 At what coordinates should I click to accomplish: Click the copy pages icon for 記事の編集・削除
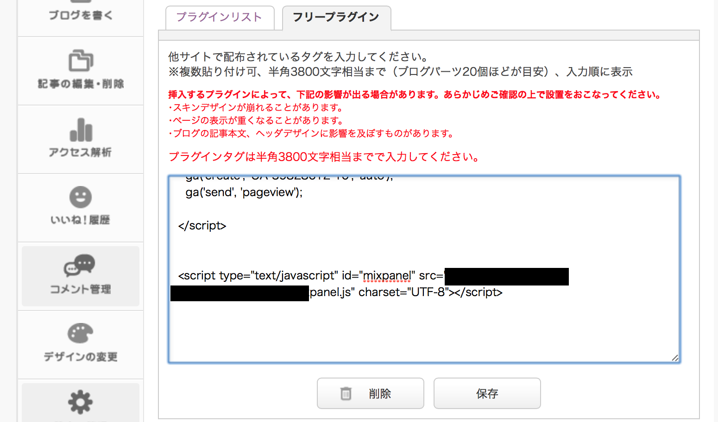(x=81, y=60)
